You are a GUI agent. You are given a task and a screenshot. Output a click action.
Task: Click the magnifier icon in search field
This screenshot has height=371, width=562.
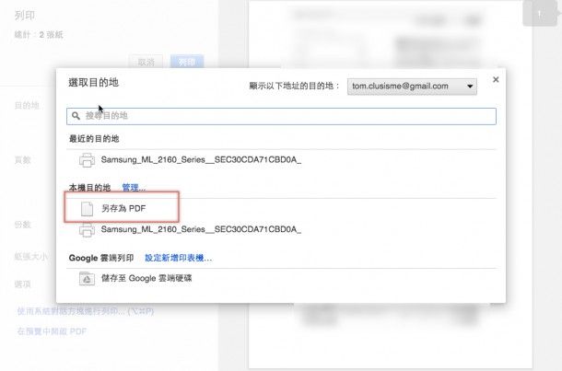tap(76, 116)
